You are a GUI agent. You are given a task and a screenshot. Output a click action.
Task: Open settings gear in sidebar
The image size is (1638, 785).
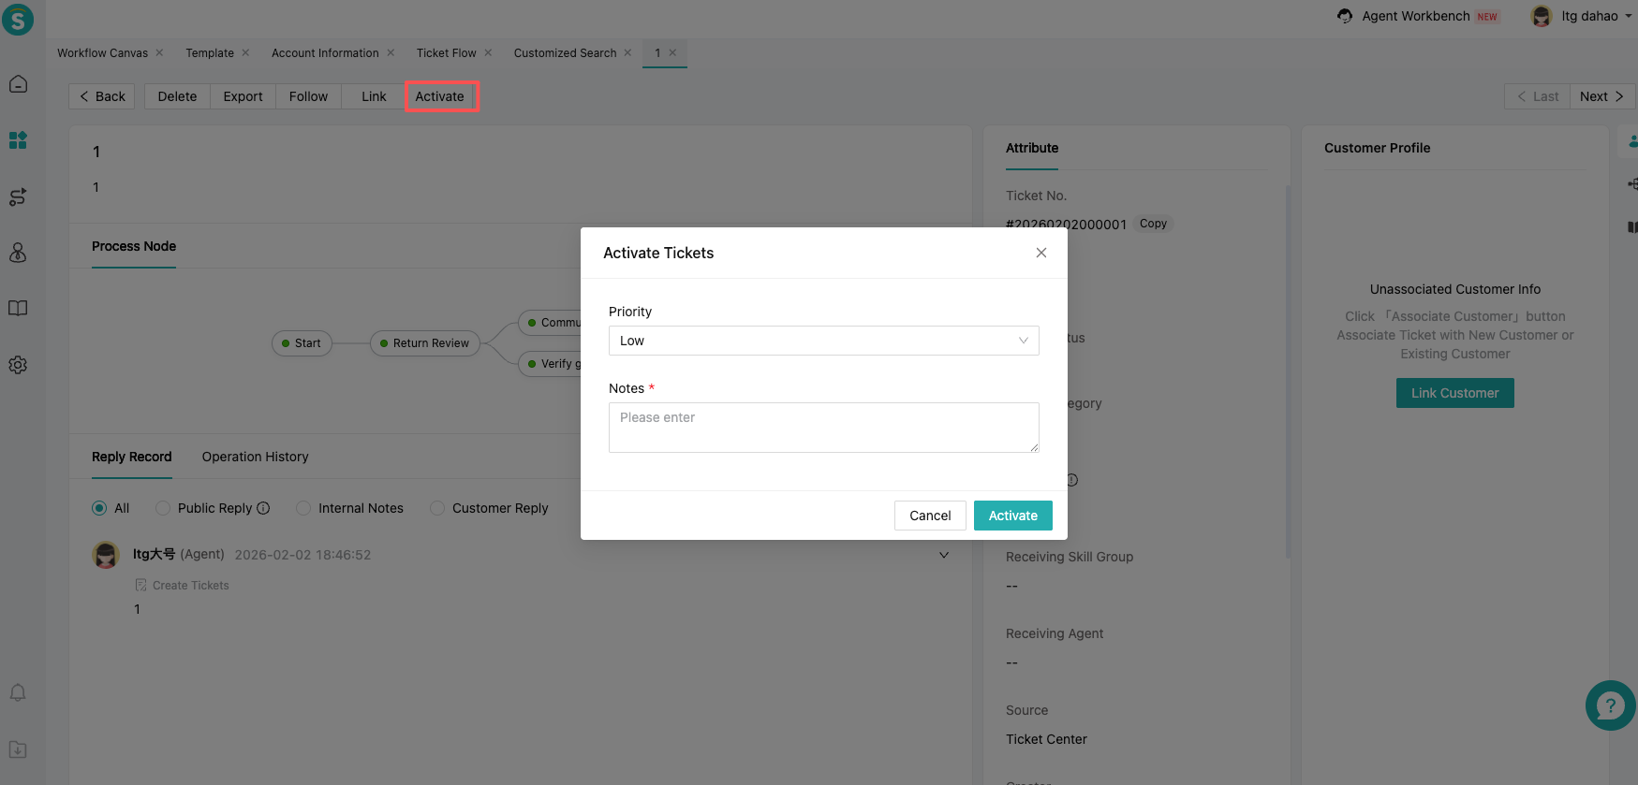(x=18, y=365)
